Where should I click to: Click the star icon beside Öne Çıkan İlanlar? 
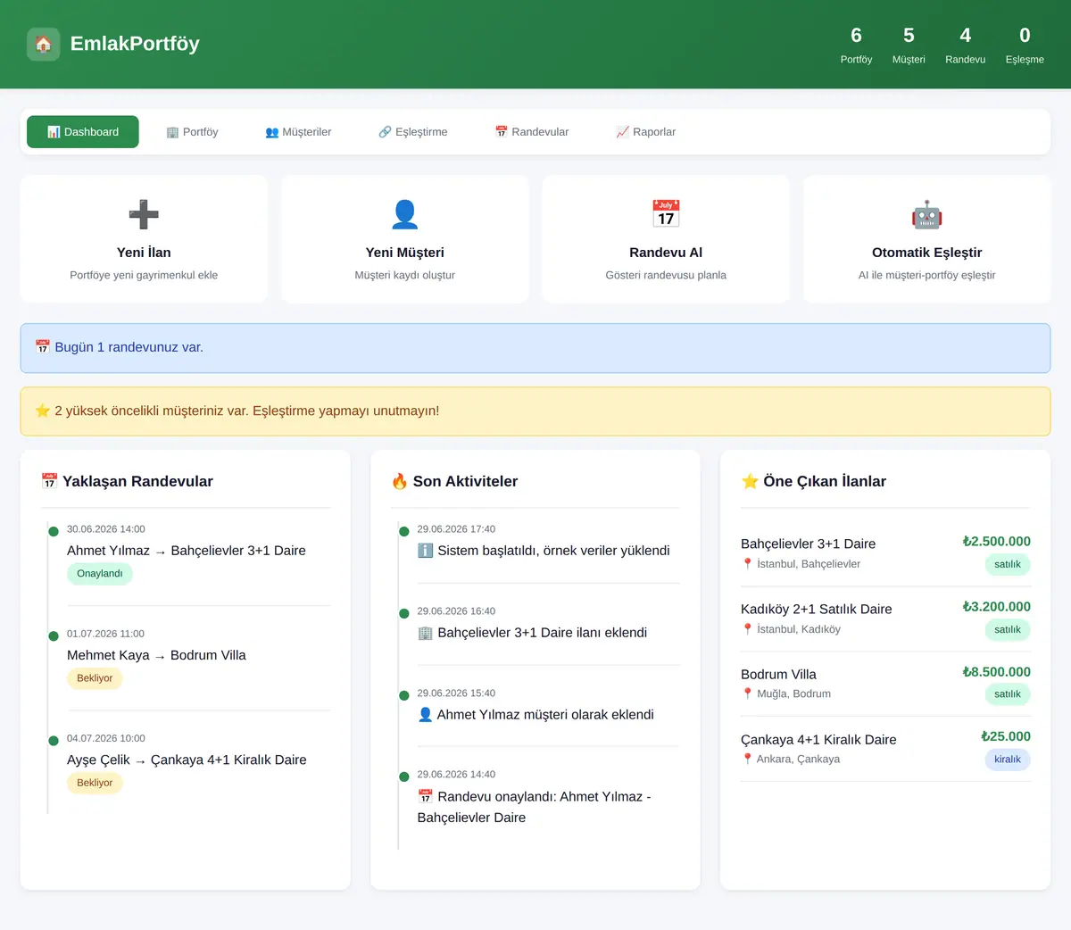750,481
